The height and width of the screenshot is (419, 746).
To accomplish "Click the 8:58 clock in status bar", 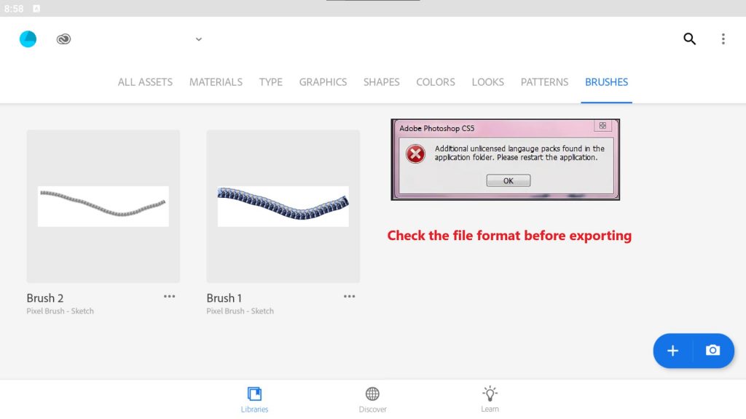I will (14, 9).
